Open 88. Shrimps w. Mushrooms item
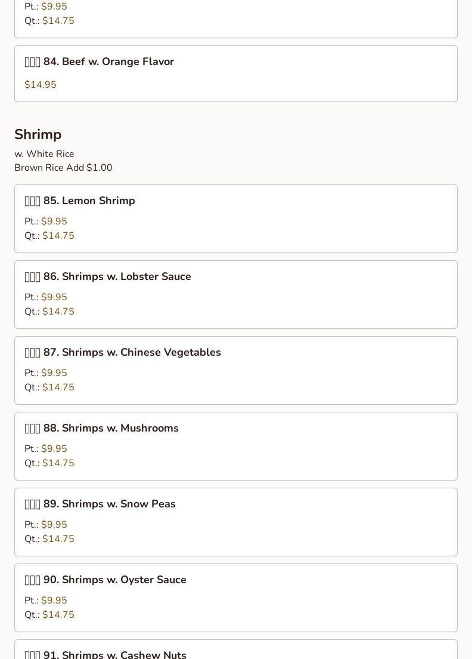 click(x=111, y=429)
